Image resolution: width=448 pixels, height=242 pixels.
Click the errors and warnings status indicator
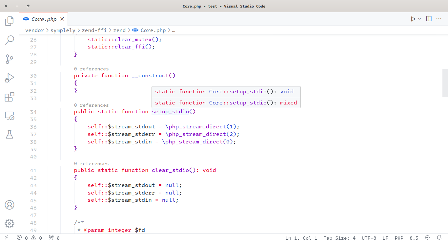click(x=29, y=238)
